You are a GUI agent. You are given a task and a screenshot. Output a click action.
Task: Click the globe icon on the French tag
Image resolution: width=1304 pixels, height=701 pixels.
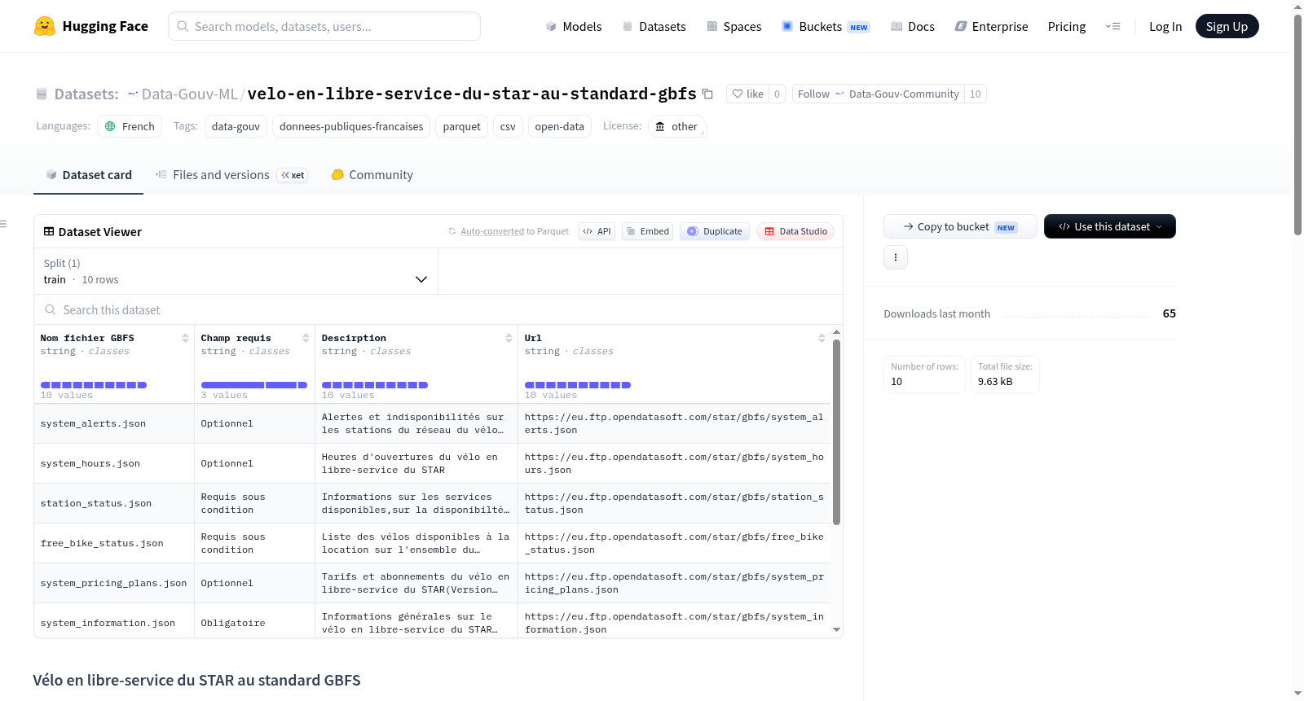(110, 126)
